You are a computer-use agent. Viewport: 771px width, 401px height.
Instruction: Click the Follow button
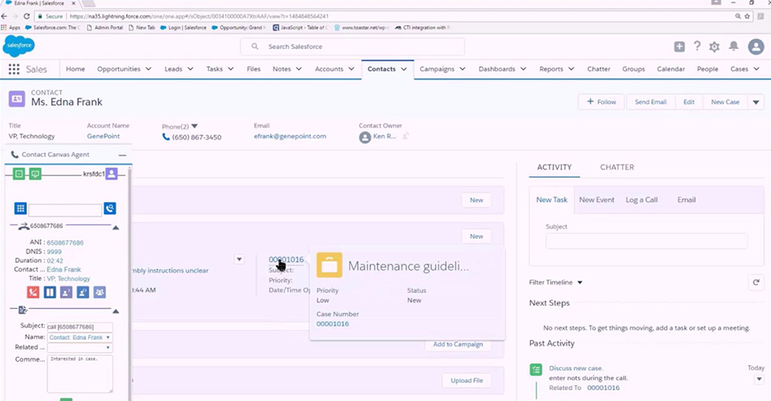(601, 102)
